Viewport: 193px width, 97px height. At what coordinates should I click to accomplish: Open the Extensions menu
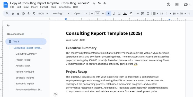tap(65, 7)
